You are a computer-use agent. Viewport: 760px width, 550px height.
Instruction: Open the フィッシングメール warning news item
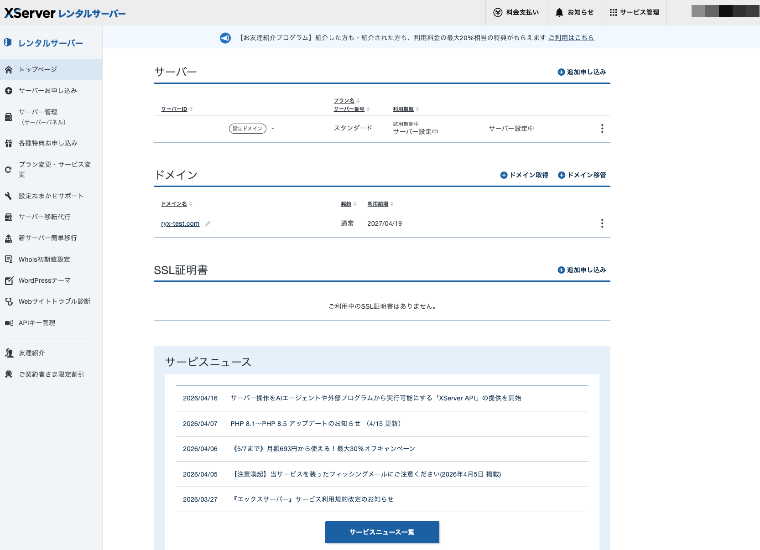(366, 474)
